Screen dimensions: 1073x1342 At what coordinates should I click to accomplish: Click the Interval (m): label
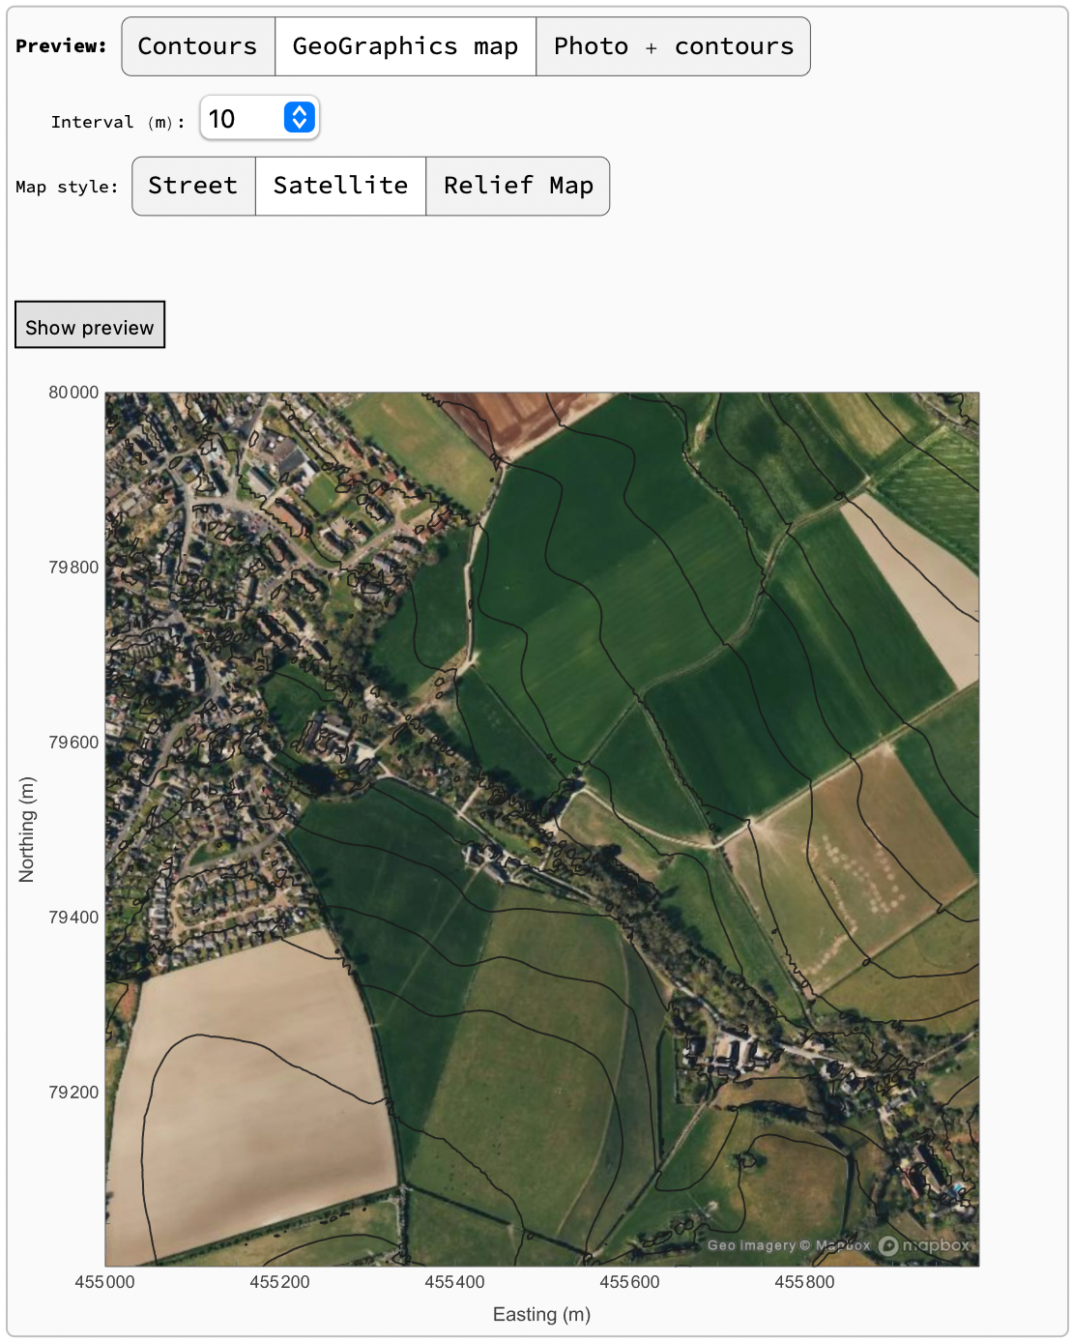(118, 122)
